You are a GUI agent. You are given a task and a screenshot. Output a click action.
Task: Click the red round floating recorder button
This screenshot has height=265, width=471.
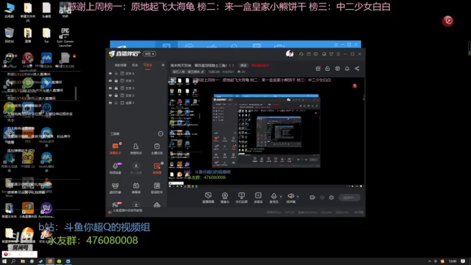click(x=447, y=21)
